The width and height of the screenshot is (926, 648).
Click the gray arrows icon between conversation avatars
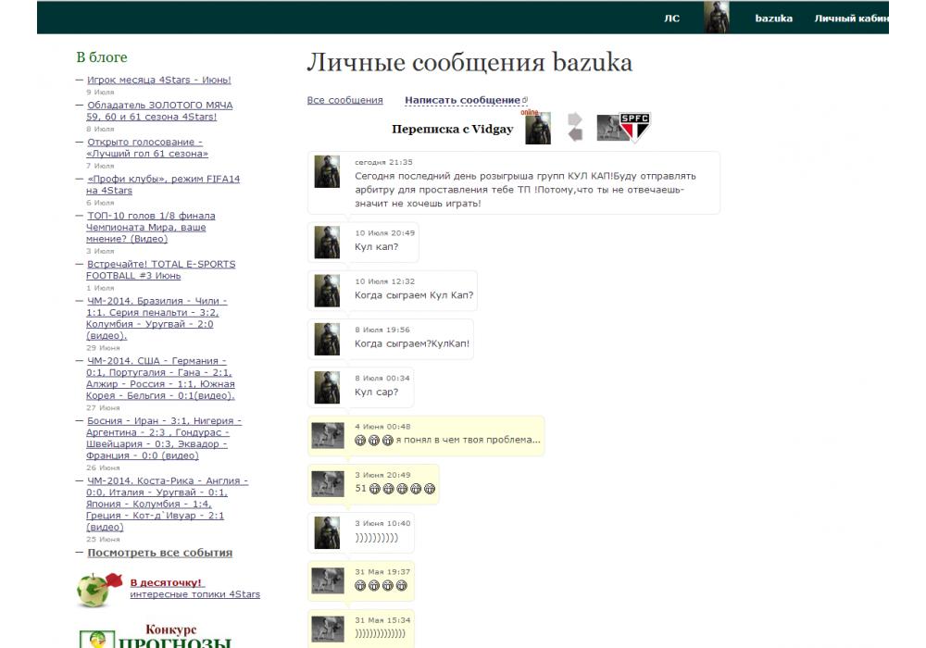point(575,128)
